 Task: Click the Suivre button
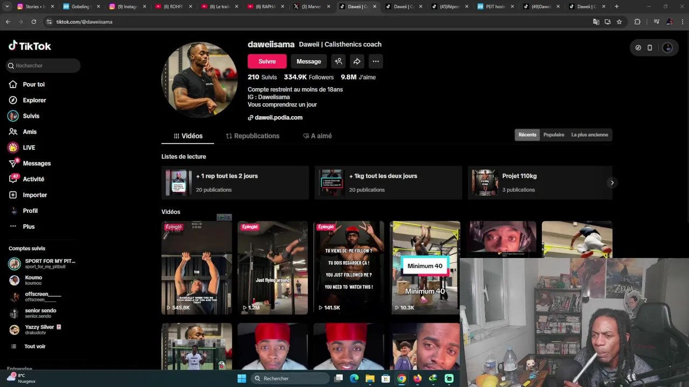[267, 61]
